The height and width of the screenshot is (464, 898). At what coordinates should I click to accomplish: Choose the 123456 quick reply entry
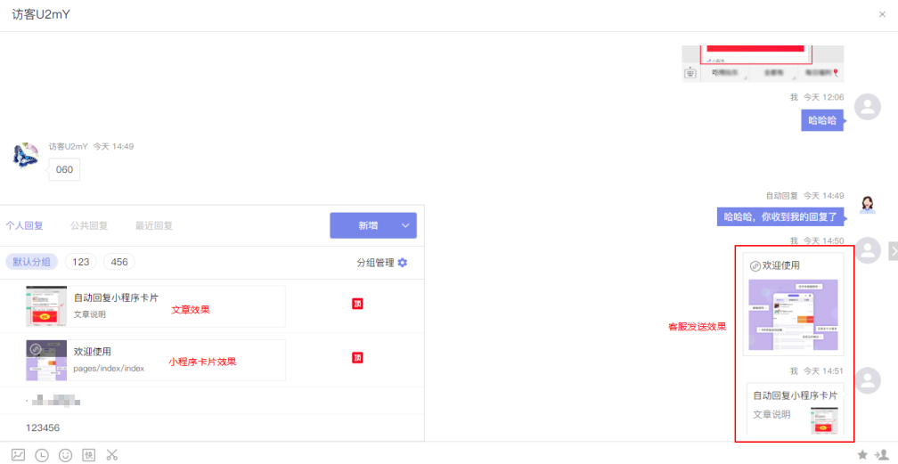pyautogui.click(x=43, y=427)
